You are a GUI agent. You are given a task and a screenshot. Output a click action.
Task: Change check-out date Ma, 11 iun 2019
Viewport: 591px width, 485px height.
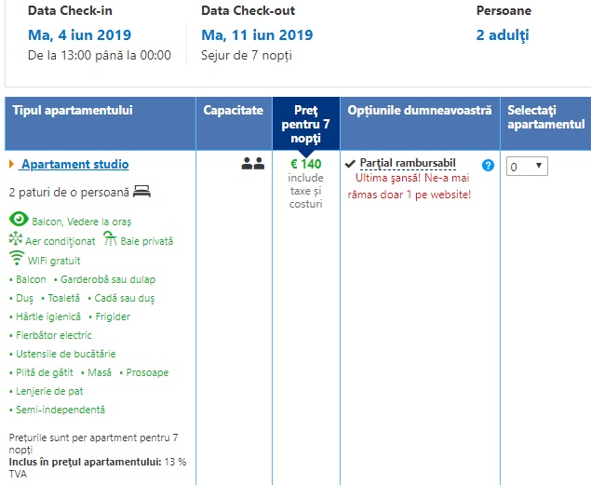[257, 35]
